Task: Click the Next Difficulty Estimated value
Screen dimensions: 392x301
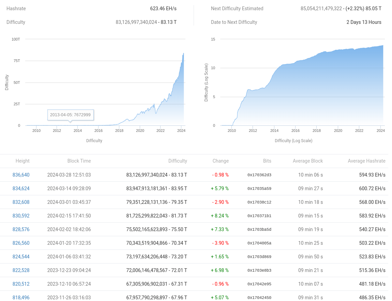Action: pyautogui.click(x=341, y=9)
